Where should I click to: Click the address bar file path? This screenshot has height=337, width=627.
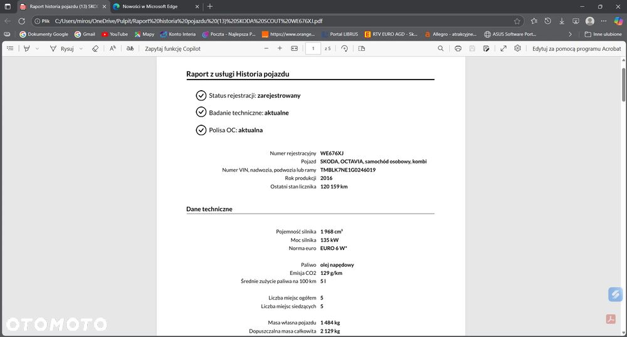[x=188, y=21]
